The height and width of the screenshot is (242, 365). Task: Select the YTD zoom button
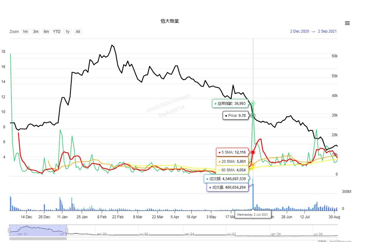[x=56, y=32]
